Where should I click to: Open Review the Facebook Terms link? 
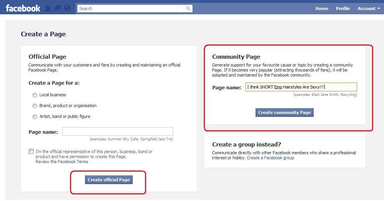pos(61,162)
